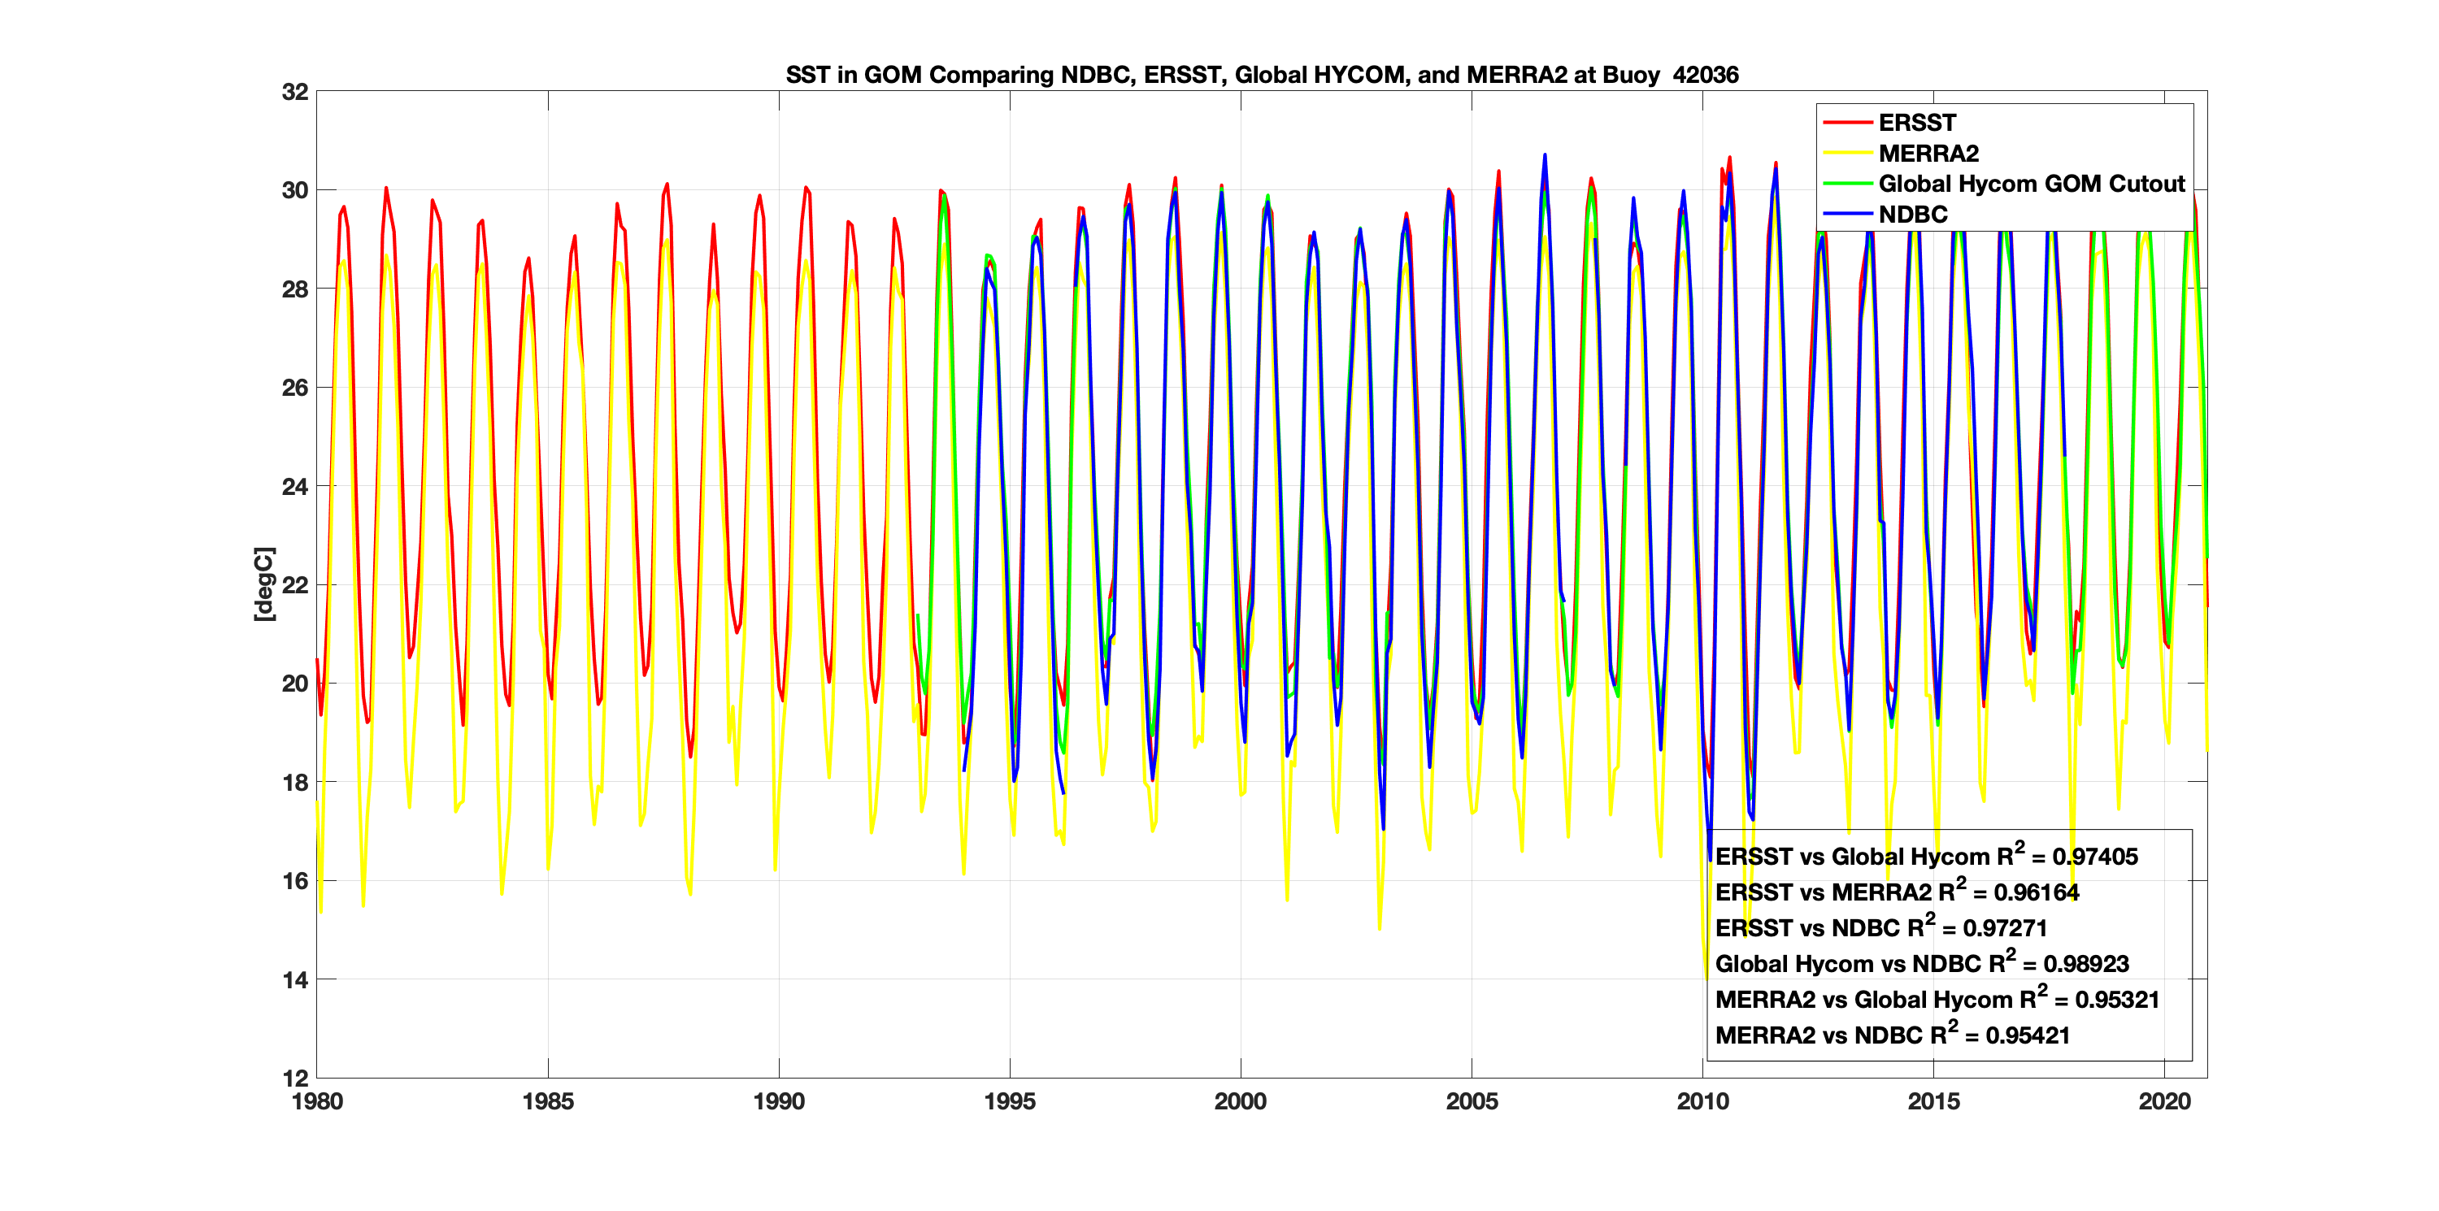Click the 2020 x-axis tick label
This screenshot has height=1211, width=2439.
point(2164,1101)
